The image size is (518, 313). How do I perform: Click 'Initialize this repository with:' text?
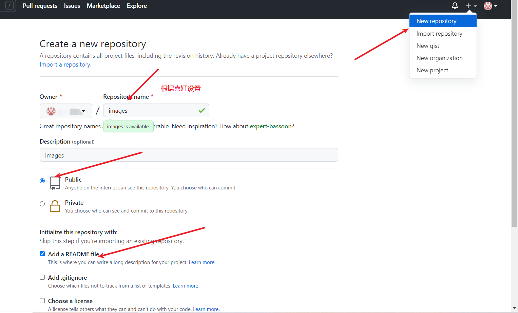(x=78, y=232)
